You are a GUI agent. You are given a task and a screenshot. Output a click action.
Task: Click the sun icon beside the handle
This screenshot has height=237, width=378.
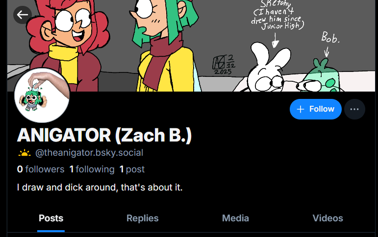click(x=25, y=153)
